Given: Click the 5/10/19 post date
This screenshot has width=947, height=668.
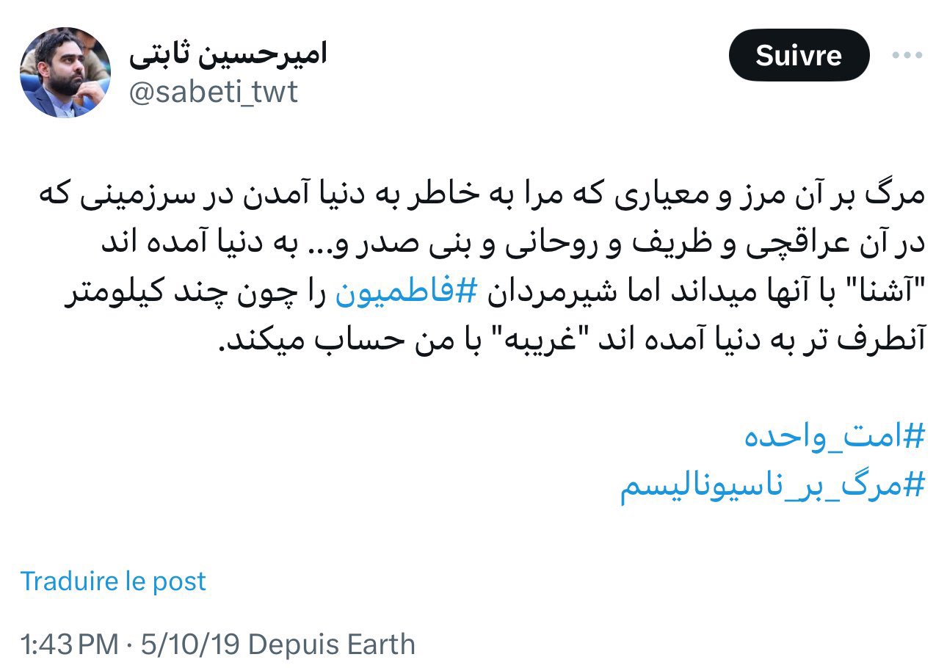Looking at the screenshot, I should tap(187, 645).
